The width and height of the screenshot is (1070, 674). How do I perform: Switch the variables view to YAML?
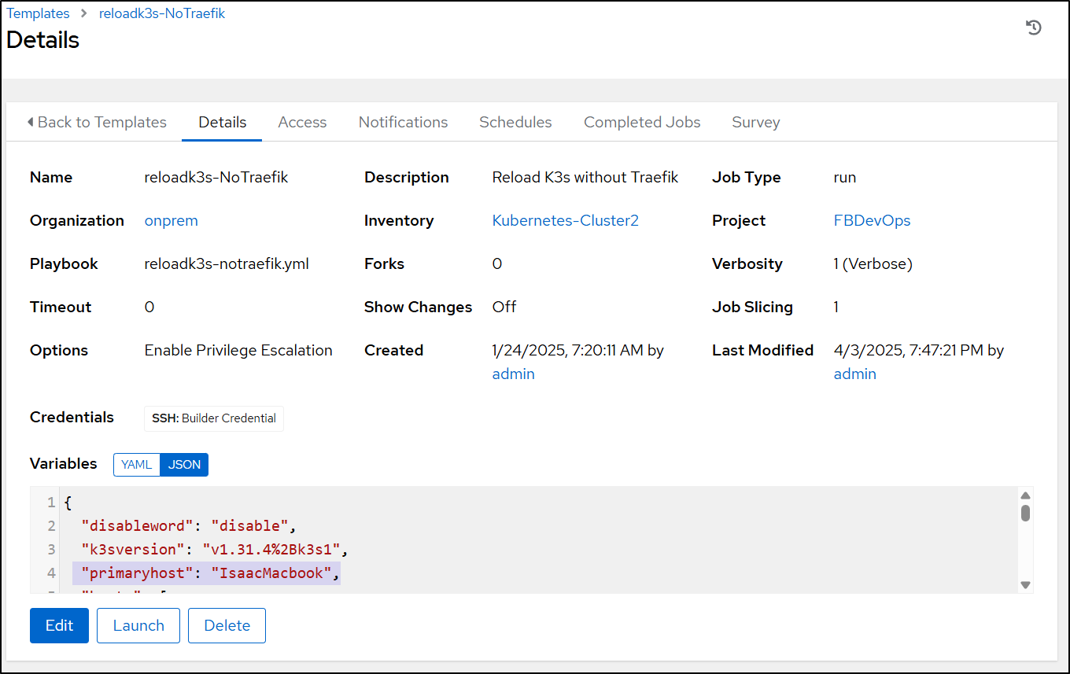(x=137, y=464)
